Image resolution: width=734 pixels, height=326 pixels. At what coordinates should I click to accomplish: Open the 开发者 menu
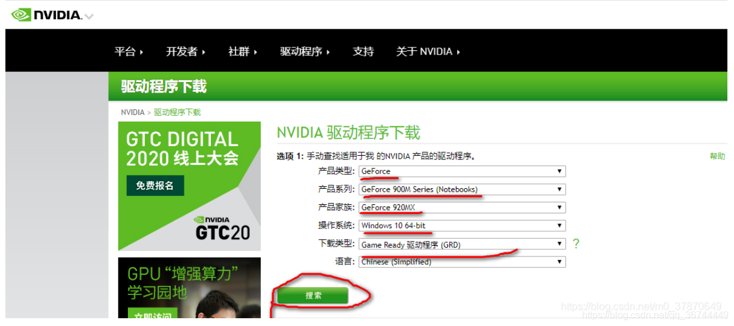186,52
